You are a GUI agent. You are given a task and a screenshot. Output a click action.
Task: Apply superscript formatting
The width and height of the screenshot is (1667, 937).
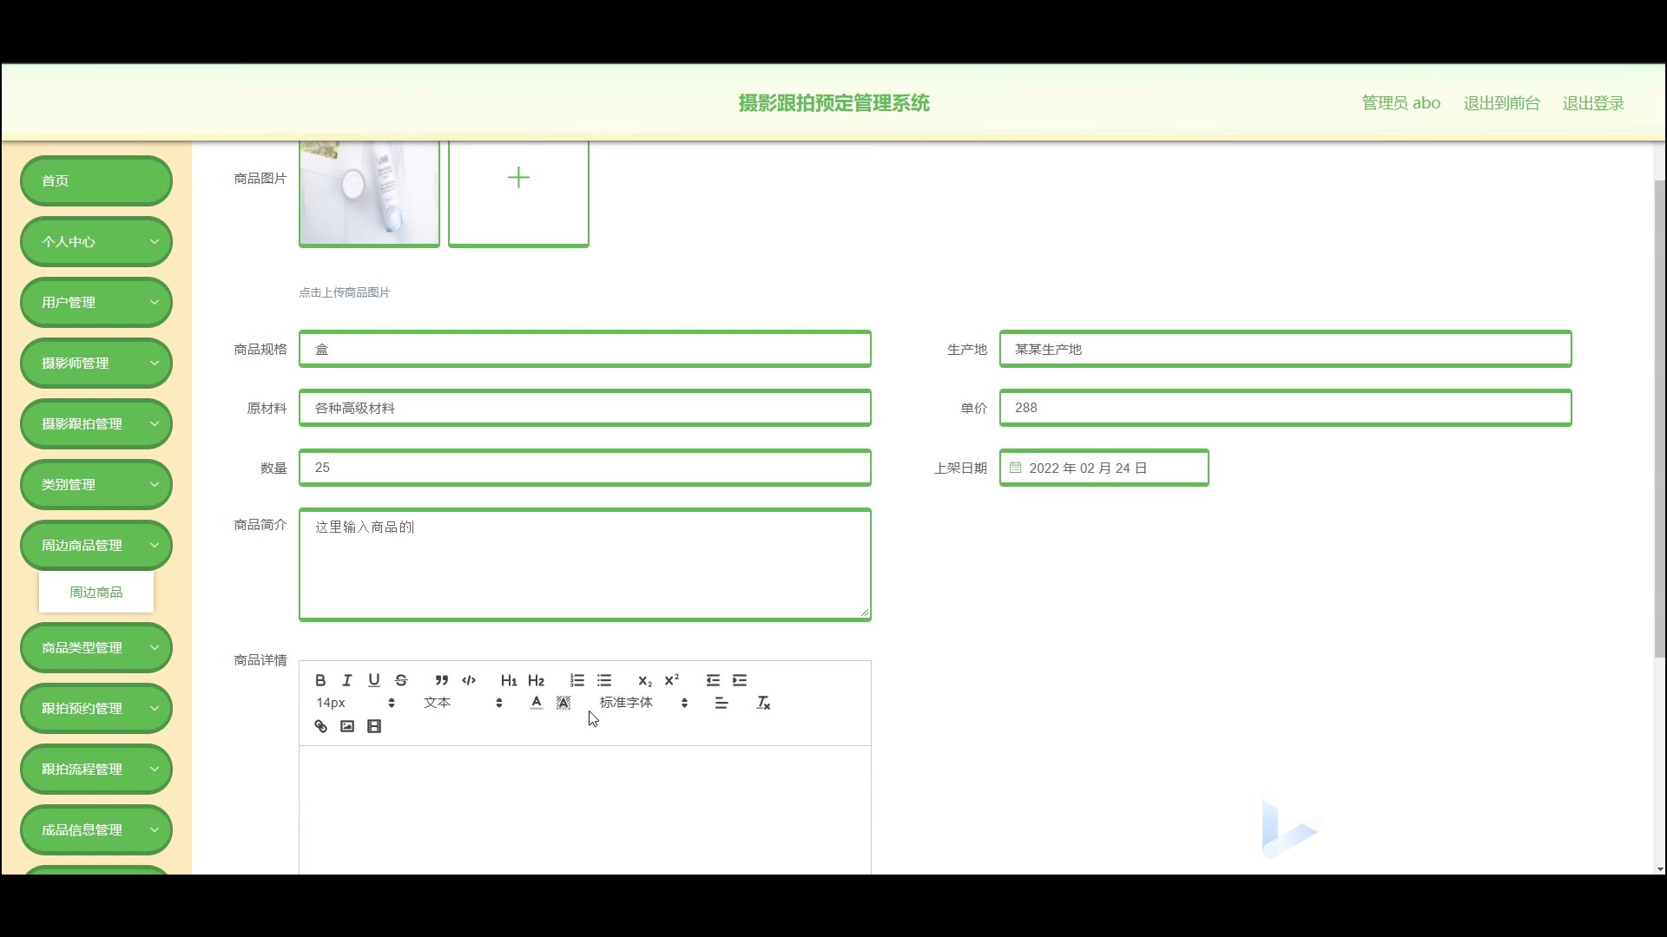point(672,680)
